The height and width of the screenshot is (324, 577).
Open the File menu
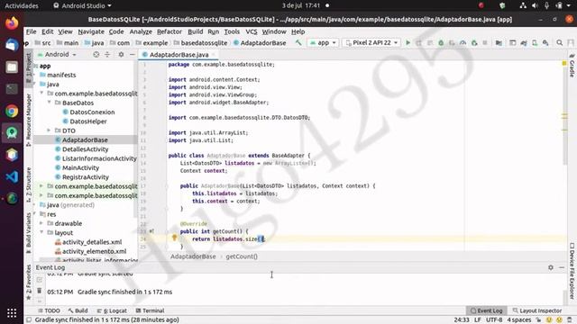point(31,31)
